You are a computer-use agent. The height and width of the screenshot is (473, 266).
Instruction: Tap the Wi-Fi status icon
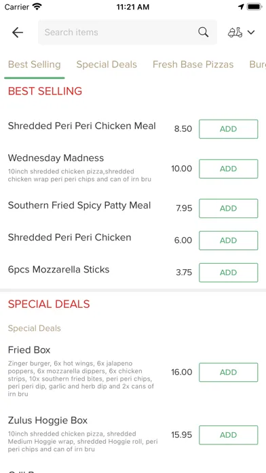37,7
